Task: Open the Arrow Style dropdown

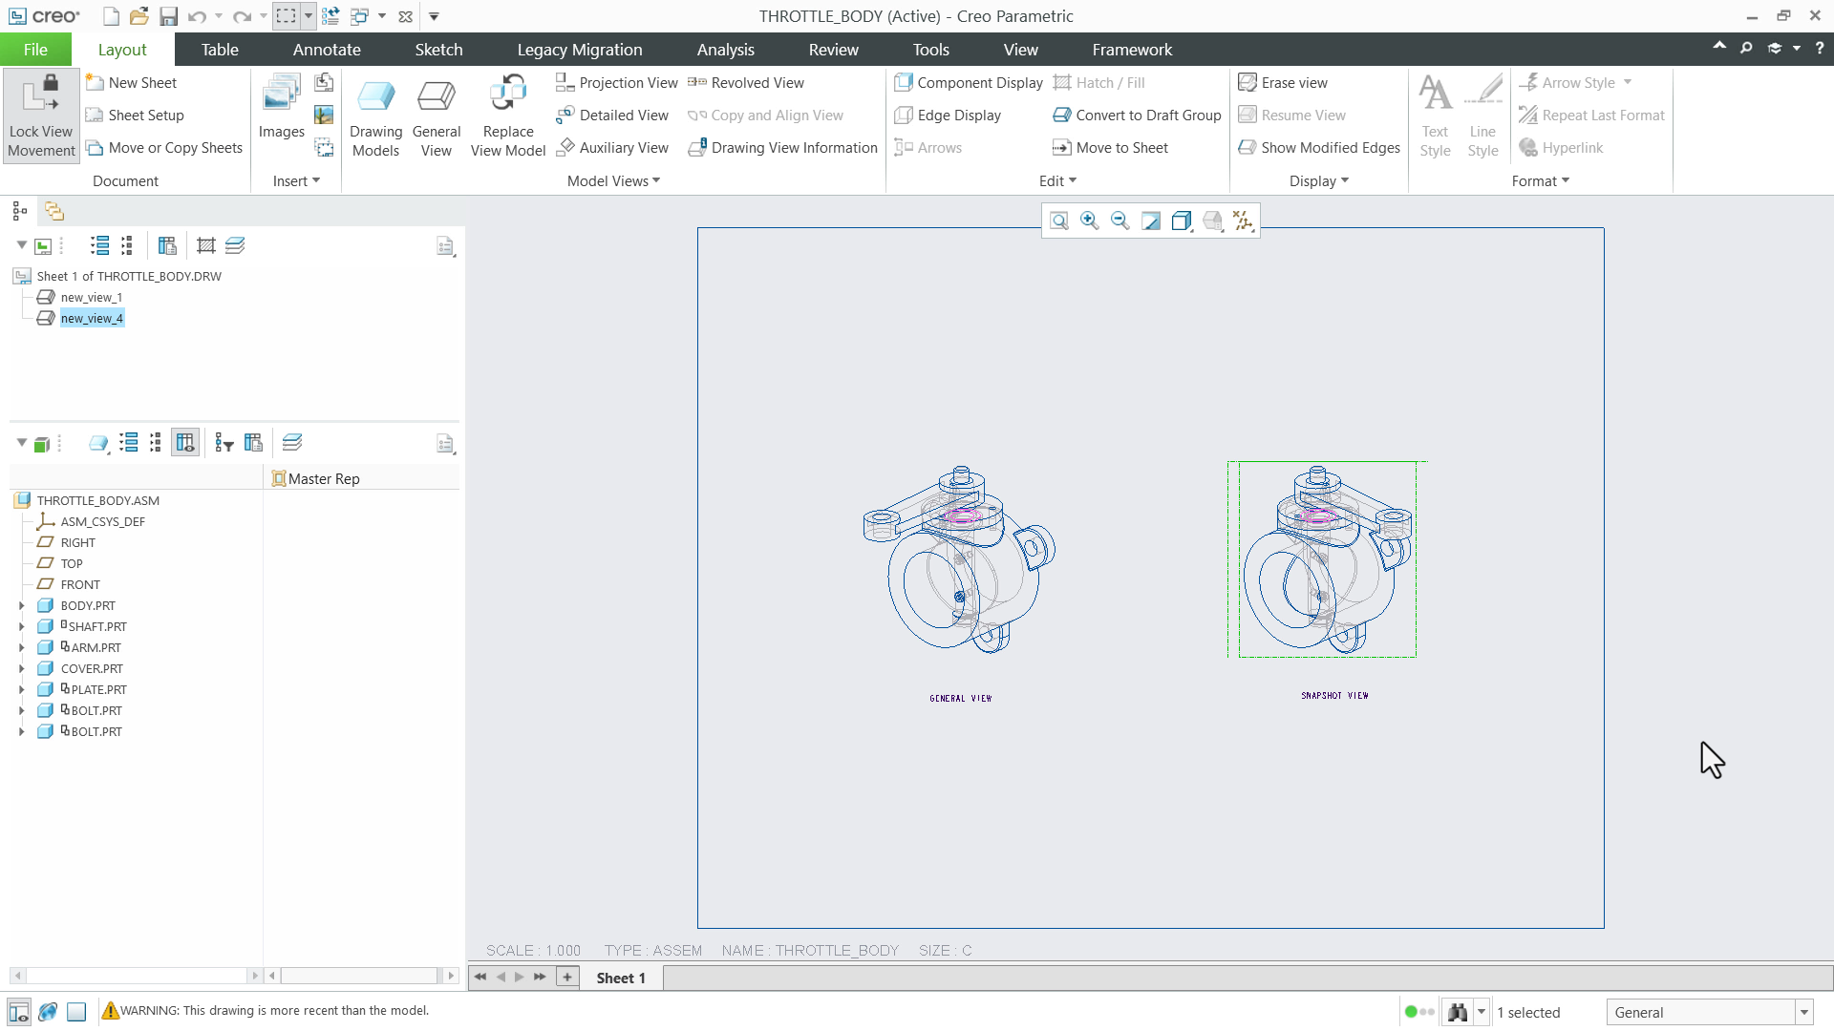Action: 1575,82
